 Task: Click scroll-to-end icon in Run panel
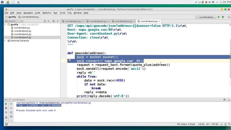coord(11,117)
